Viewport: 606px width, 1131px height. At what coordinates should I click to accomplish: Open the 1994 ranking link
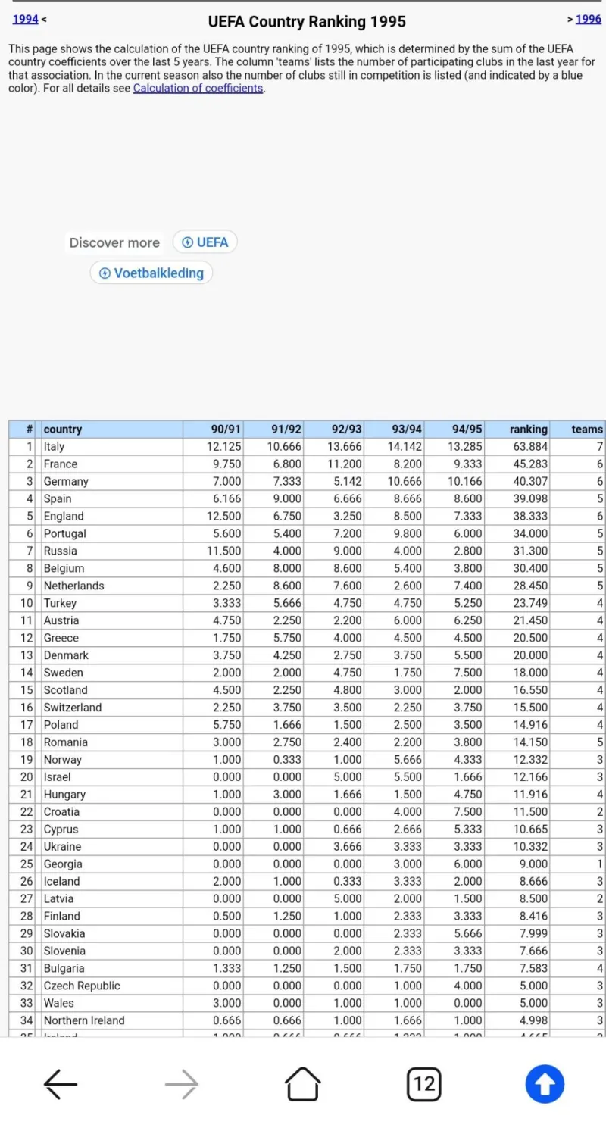click(25, 19)
